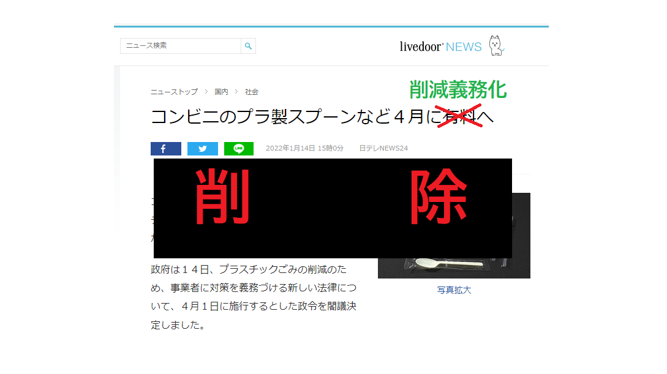Click the breadcrumb chevron after 国内
Viewport: 667px width, 374px height.
click(x=236, y=91)
